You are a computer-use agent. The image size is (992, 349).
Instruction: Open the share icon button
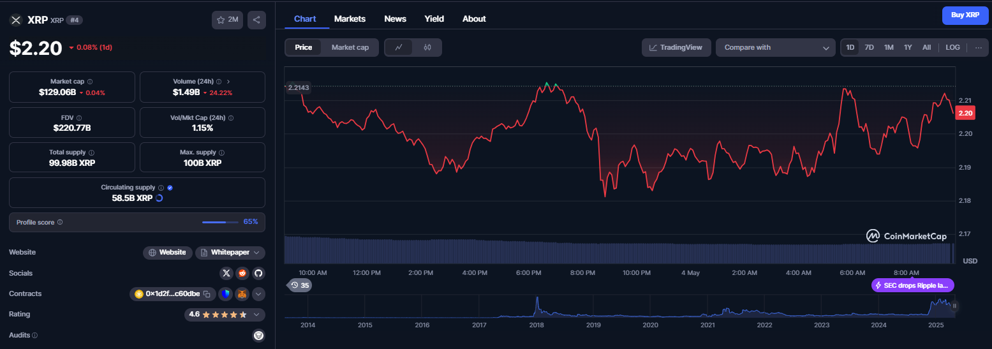pyautogui.click(x=256, y=20)
